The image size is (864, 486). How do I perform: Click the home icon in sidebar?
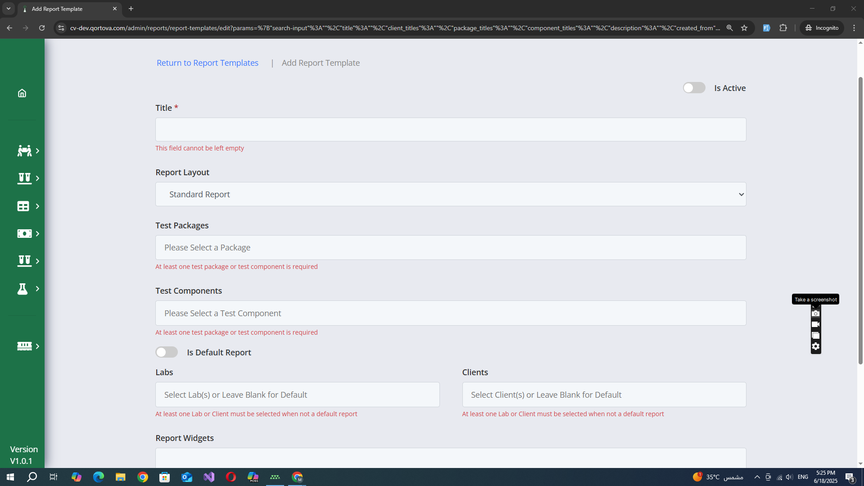[x=22, y=93]
